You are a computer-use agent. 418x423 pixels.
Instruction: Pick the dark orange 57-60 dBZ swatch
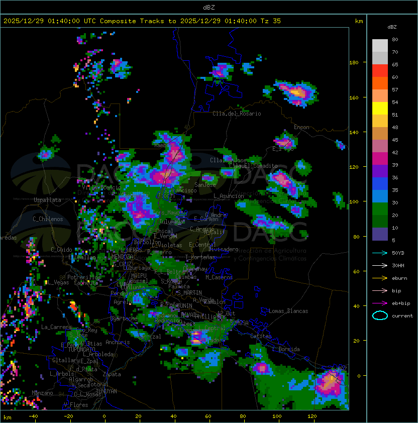tap(380, 83)
